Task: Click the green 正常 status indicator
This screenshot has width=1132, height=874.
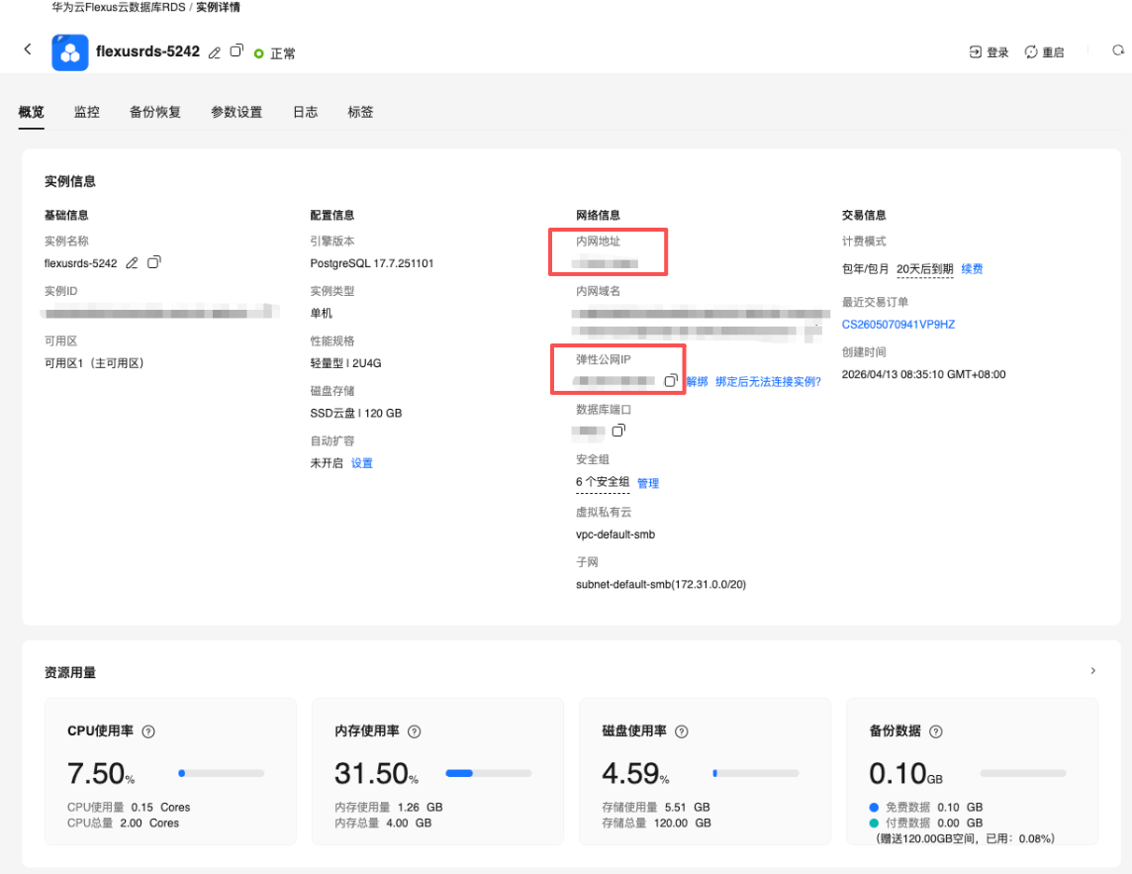Action: point(274,53)
